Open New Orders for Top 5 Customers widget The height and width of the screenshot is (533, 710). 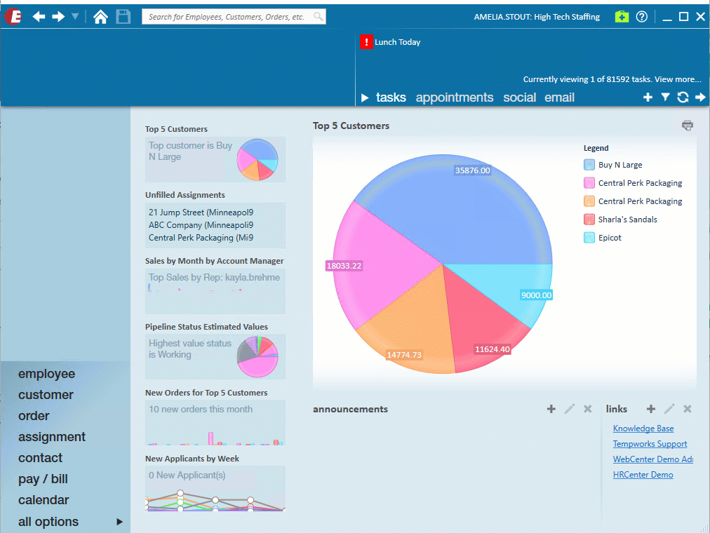pos(215,423)
